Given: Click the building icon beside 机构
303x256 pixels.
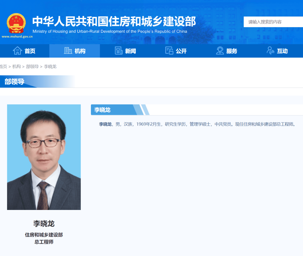Looking at the screenshot, I should pos(68,51).
